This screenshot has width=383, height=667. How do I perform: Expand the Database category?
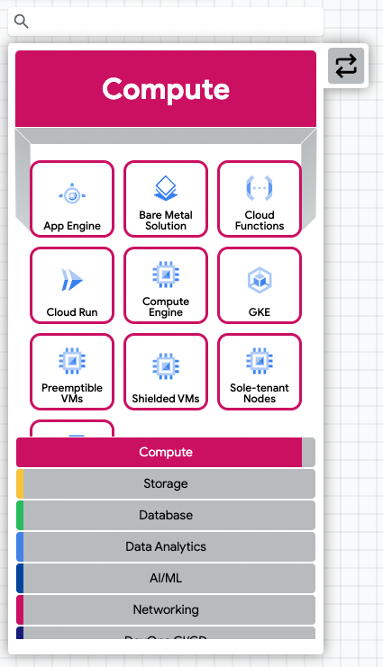166,515
